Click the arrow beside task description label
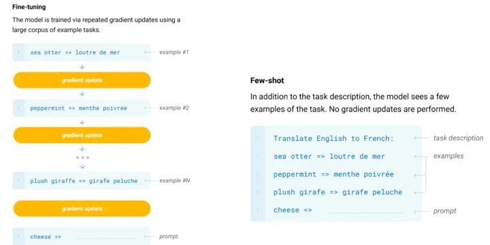The image size is (490, 245). click(x=421, y=137)
